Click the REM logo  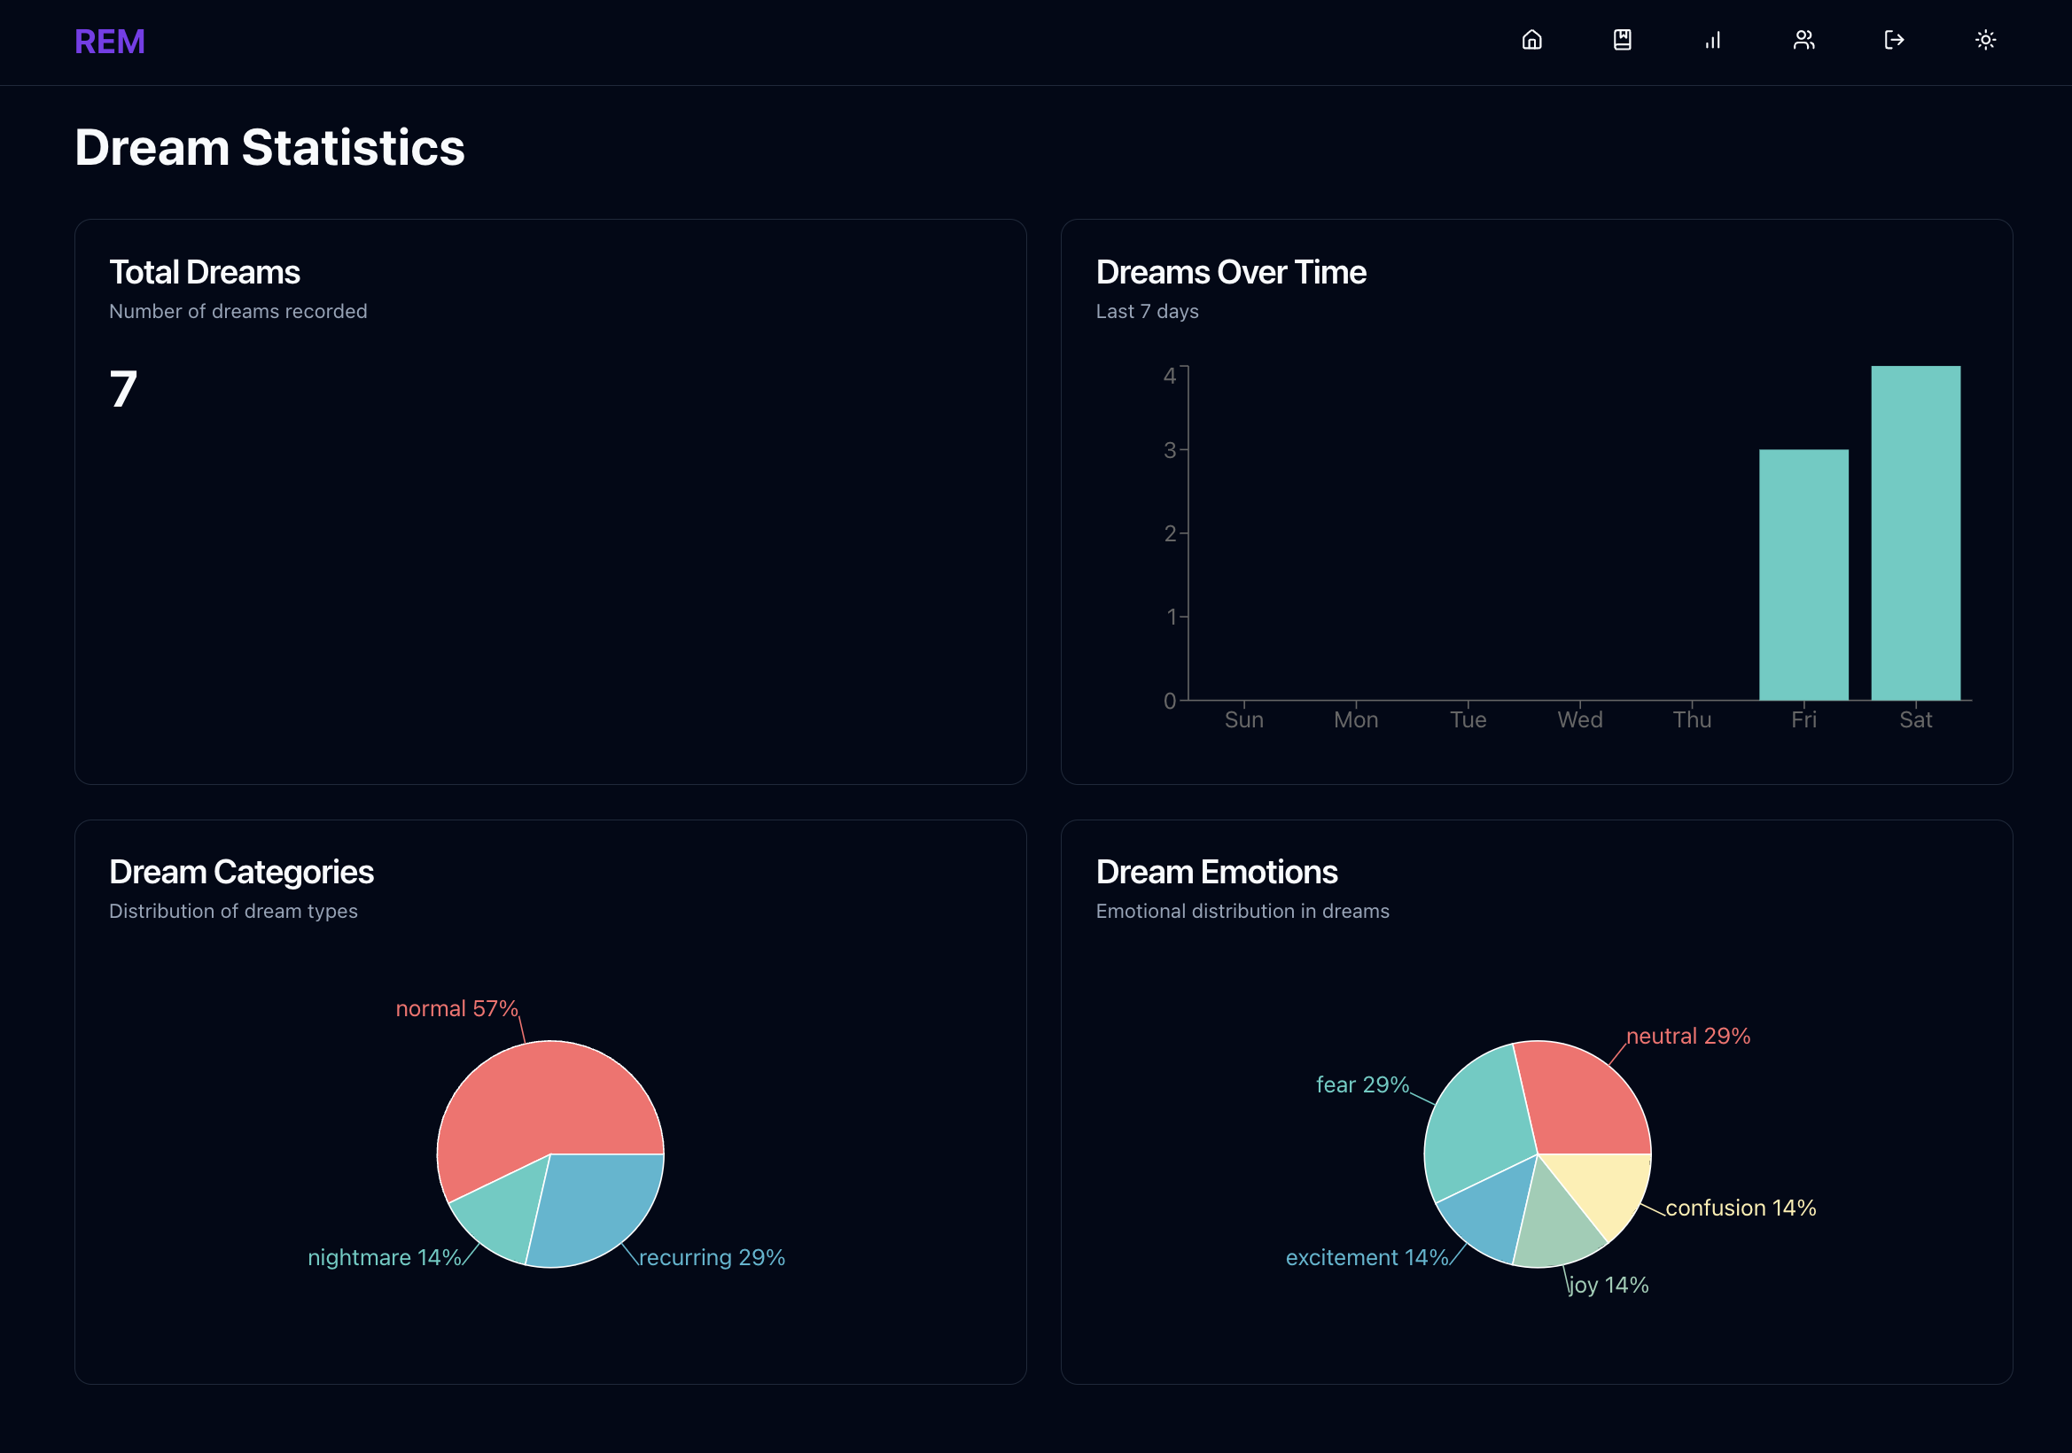109,42
